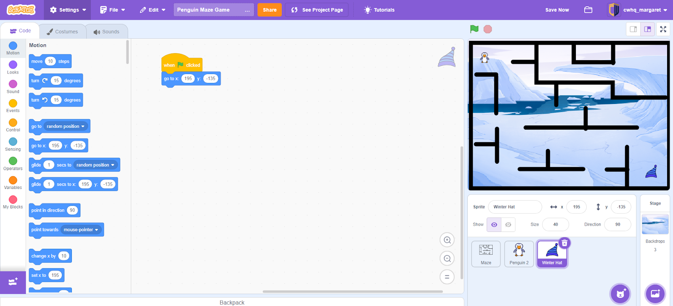
Task: Click See Project Page button
Action: pos(317,10)
